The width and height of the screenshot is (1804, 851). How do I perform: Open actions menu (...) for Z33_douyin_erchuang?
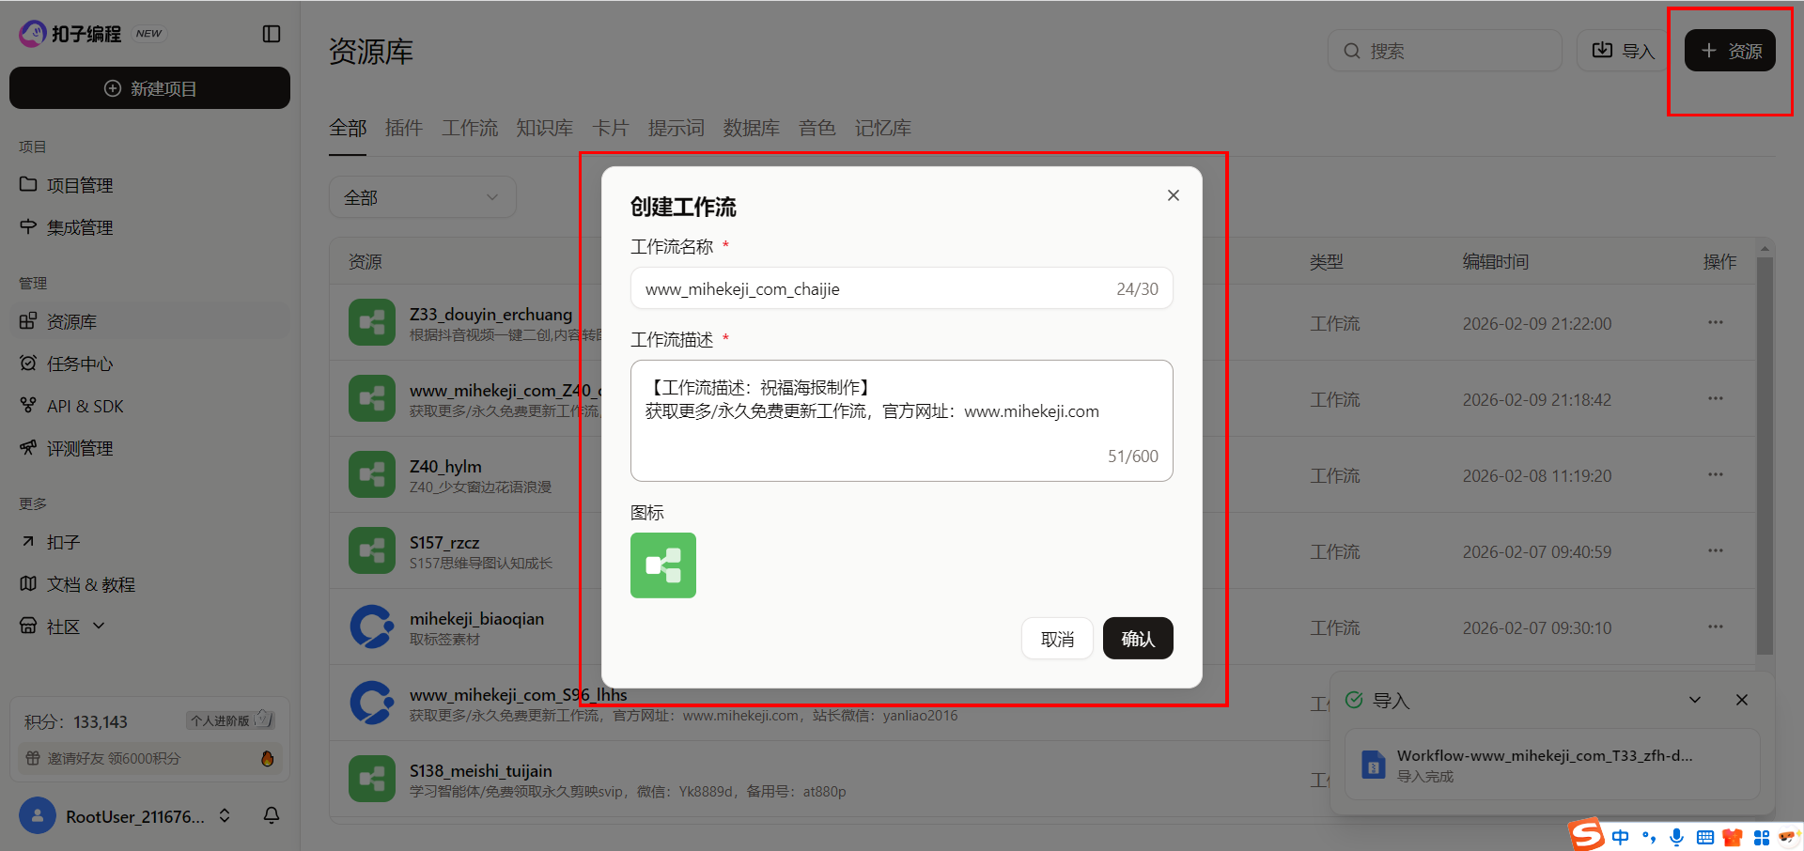pos(1715,322)
